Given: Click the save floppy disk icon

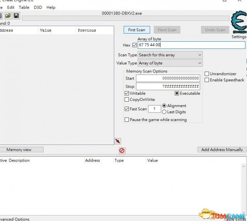Looking at the screenshot, I should pos(16,15).
